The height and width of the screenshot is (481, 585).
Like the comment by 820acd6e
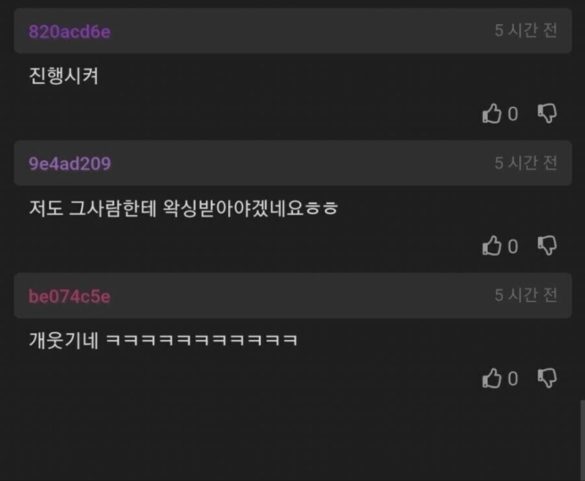(x=491, y=113)
